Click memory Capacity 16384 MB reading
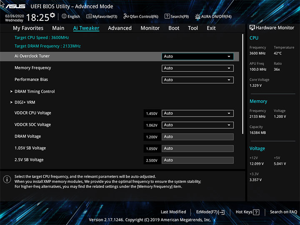The width and height of the screenshot is (300, 225). click(258, 133)
